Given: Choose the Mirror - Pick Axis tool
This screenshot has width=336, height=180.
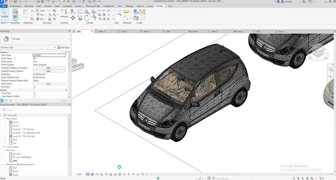Looking at the screenshot, I should (x=87, y=12).
